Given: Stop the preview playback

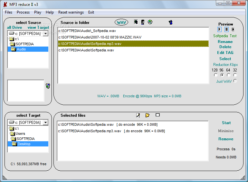Looking at the screenshot, I should [x=233, y=29].
